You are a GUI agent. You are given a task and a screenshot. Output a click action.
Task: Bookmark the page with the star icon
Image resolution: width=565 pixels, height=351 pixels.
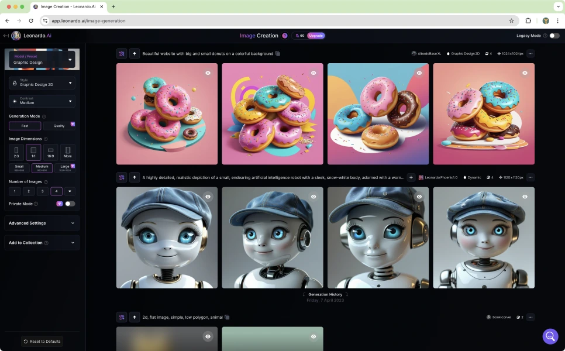pyautogui.click(x=511, y=21)
